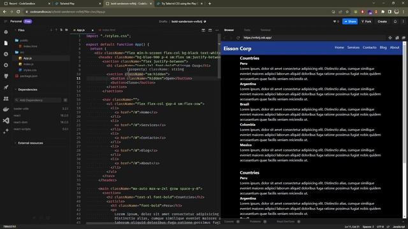Open the settings gear icon in sidebar

point(6,65)
